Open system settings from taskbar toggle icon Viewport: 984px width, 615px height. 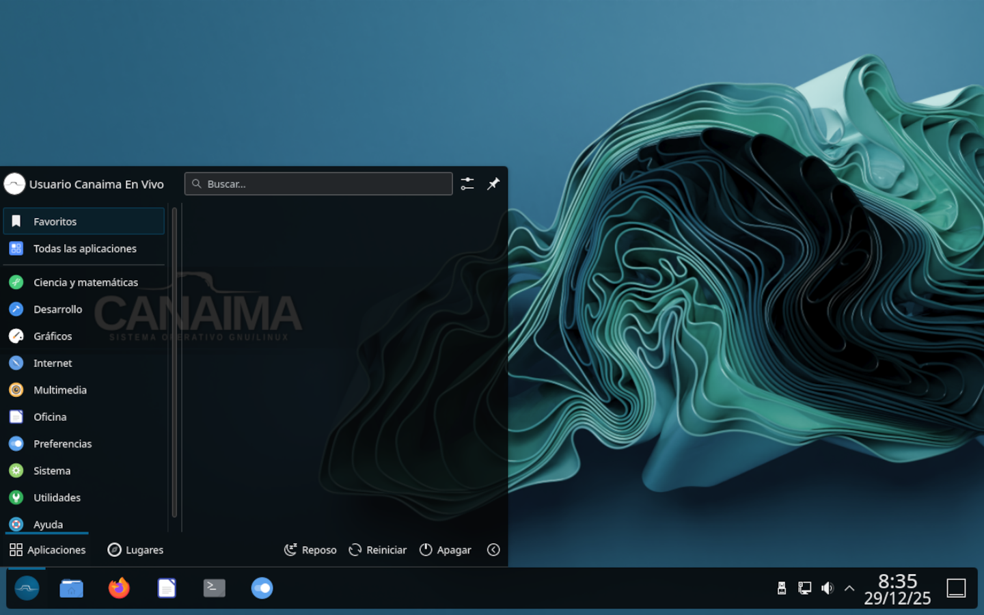click(262, 588)
